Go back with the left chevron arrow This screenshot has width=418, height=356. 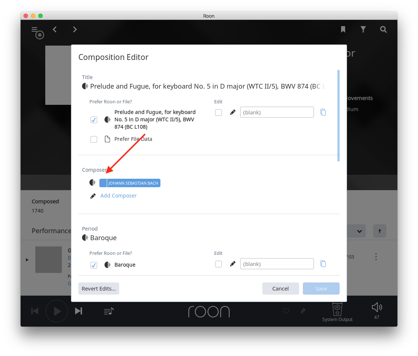pyautogui.click(x=55, y=29)
